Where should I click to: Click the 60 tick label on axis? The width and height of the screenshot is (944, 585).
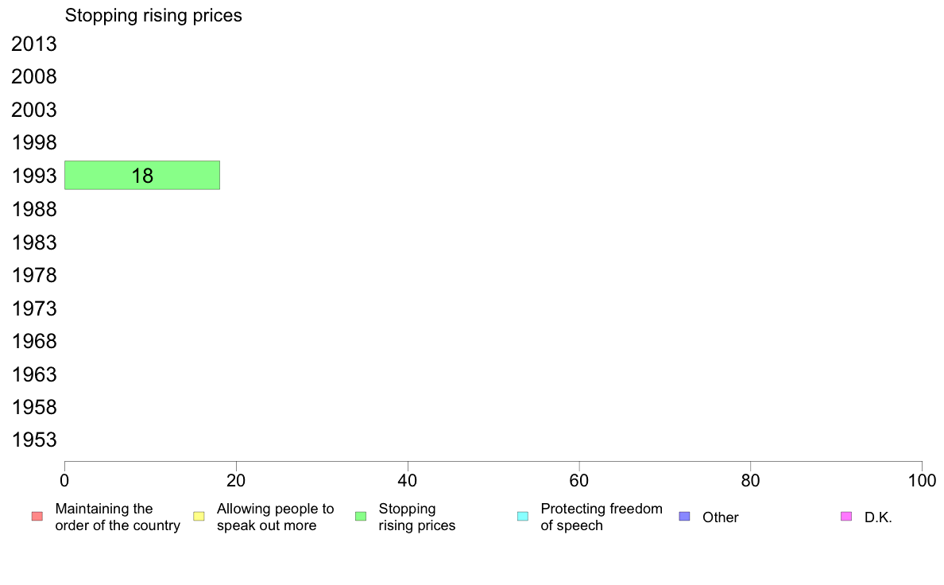(579, 480)
